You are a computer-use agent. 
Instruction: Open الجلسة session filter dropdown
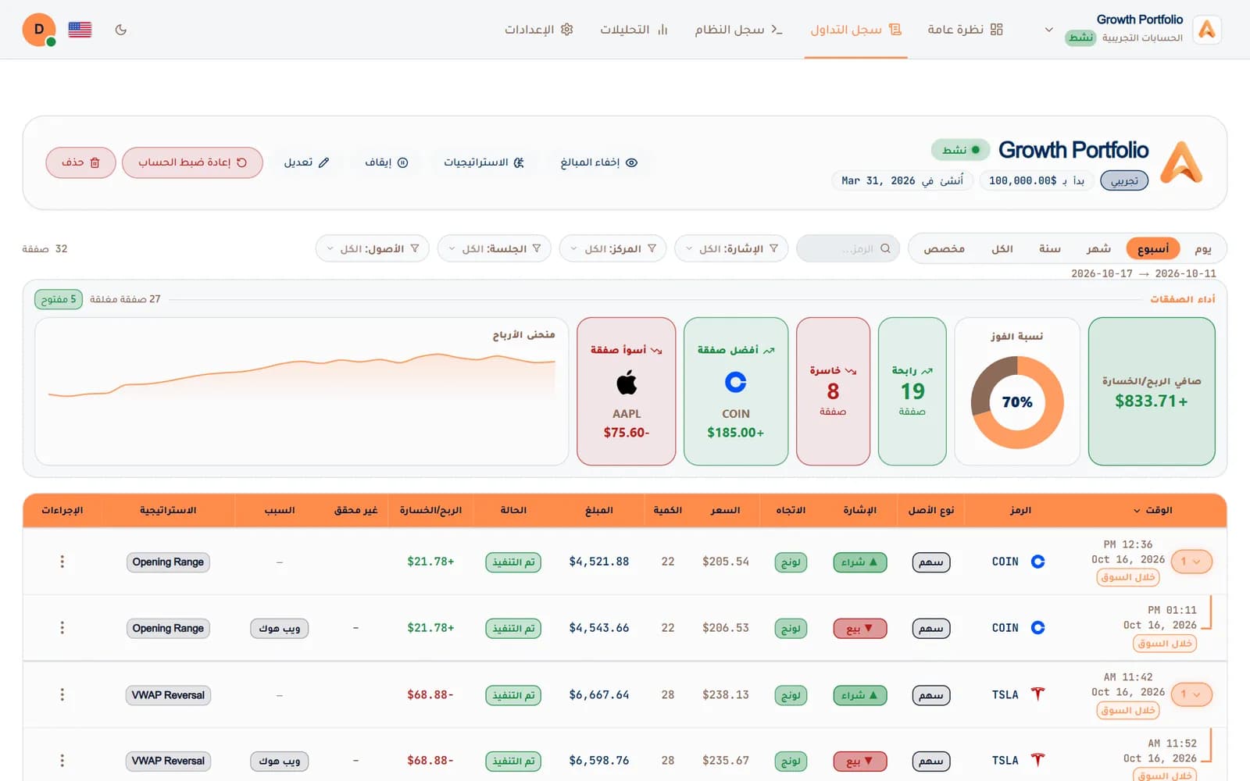pyautogui.click(x=495, y=248)
